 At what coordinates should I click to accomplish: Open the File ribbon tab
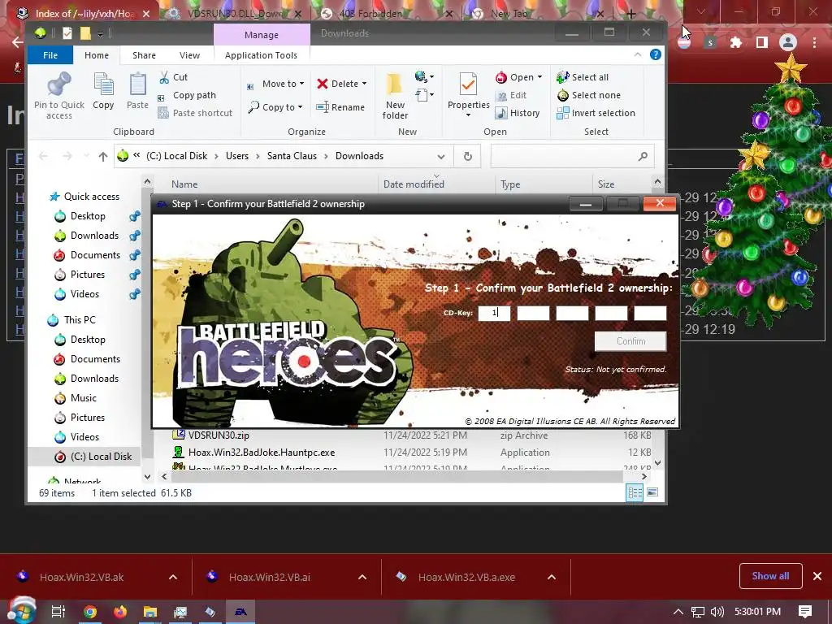50,55
